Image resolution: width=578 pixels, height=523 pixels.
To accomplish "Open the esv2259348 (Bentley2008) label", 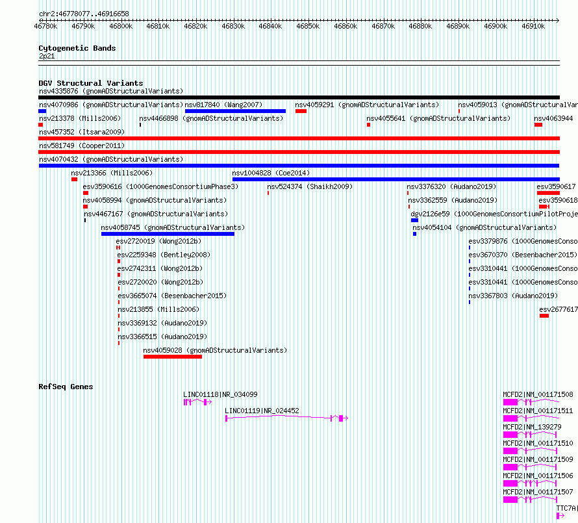I will 164,255.
